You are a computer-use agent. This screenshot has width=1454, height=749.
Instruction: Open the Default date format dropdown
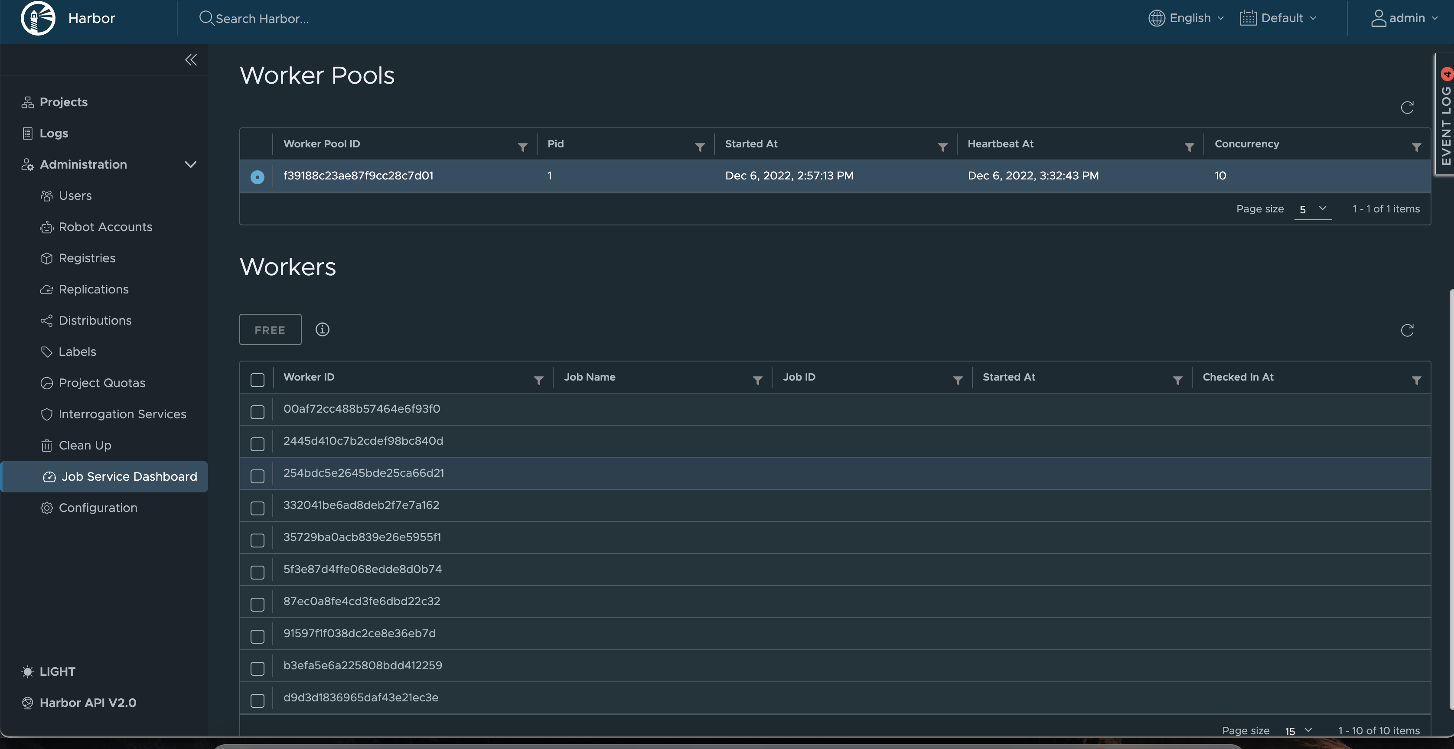coord(1278,18)
